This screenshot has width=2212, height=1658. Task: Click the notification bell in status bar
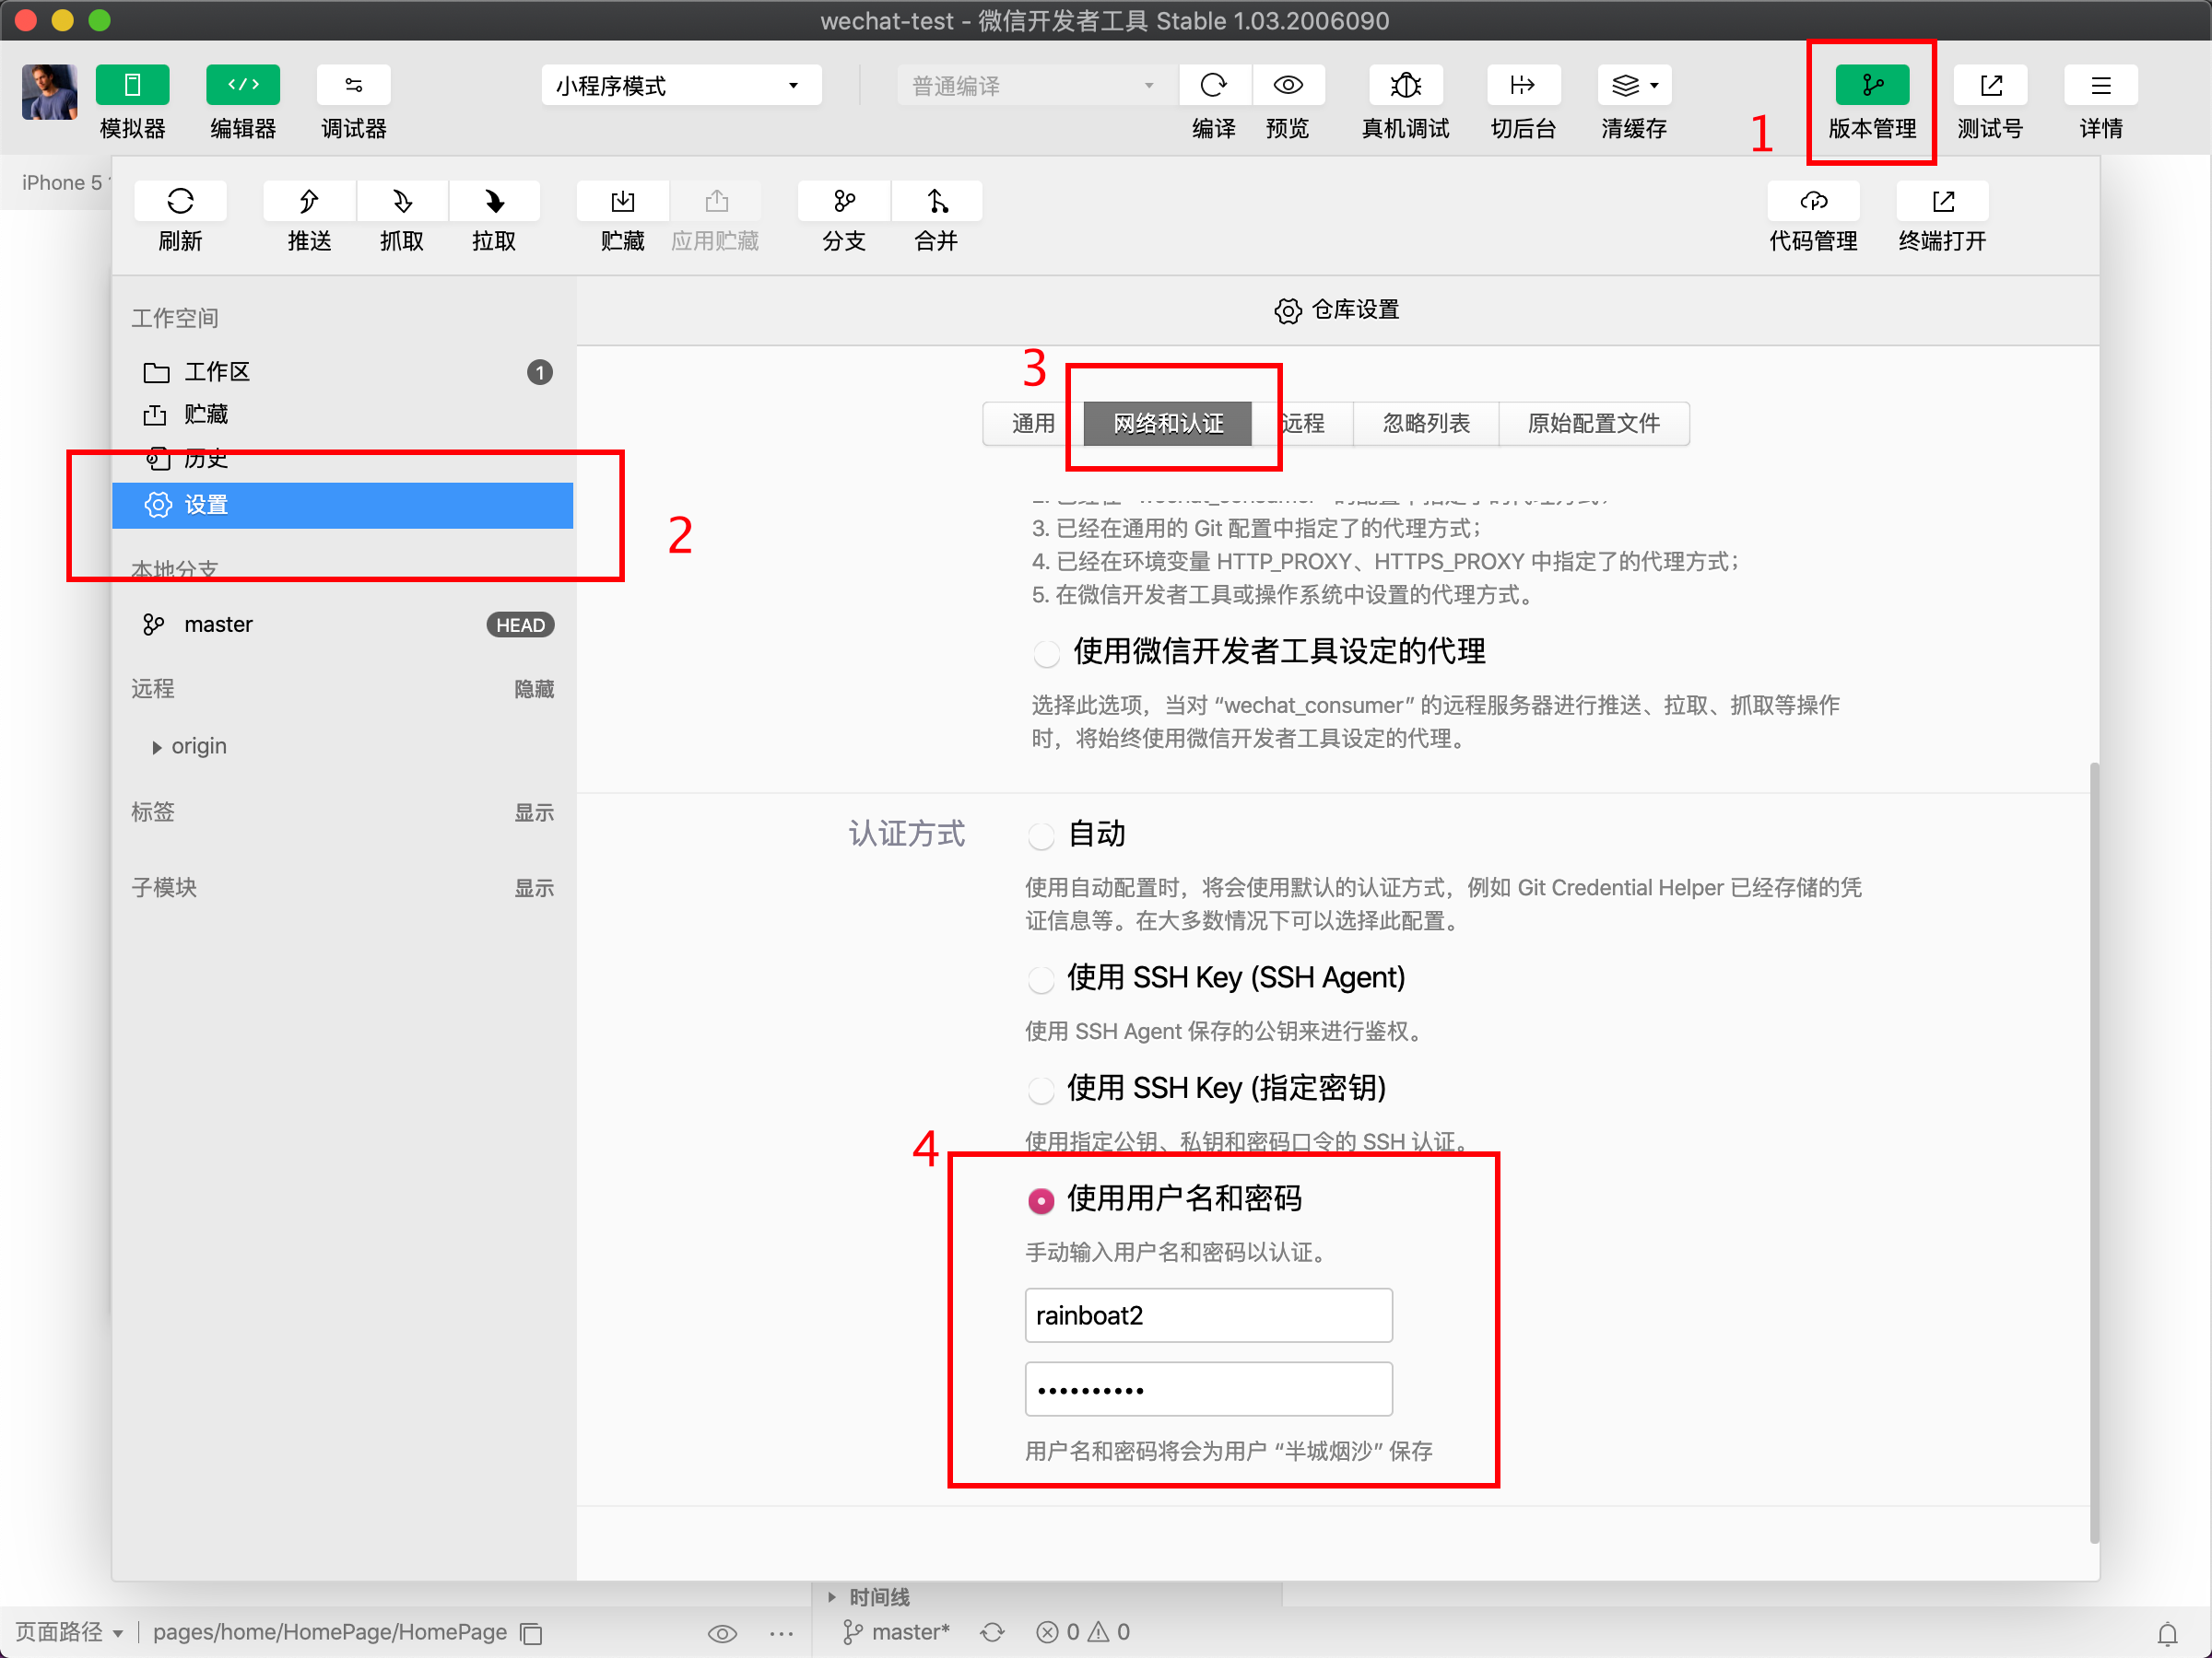[2167, 1633]
